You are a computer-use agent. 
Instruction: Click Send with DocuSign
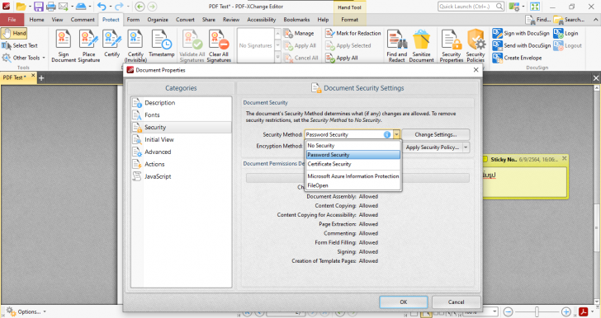521,45
